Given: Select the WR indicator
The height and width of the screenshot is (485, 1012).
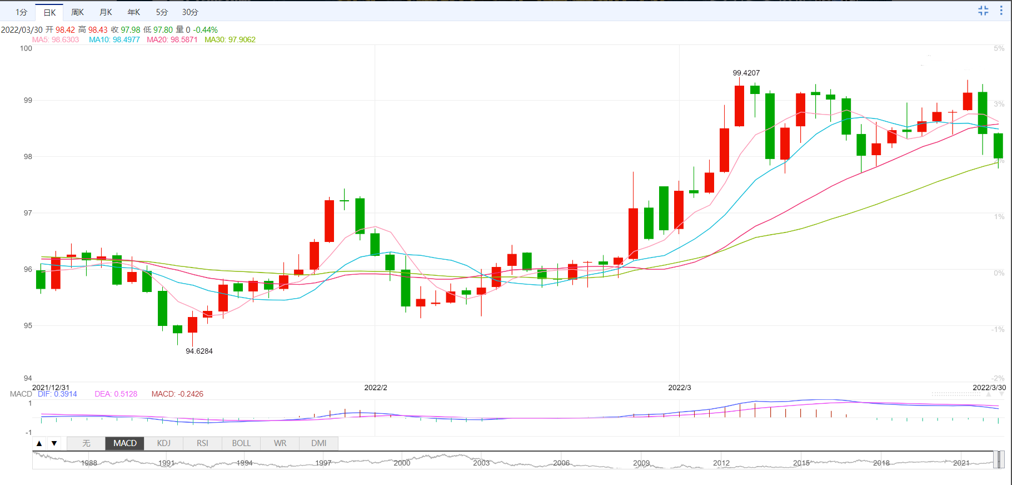Looking at the screenshot, I should [280, 443].
